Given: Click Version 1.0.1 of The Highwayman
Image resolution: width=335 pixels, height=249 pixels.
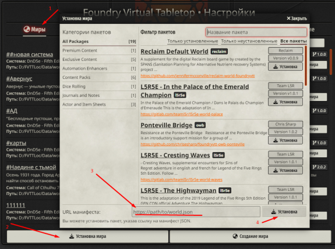Looking at the screenshot, I should (x=285, y=197).
